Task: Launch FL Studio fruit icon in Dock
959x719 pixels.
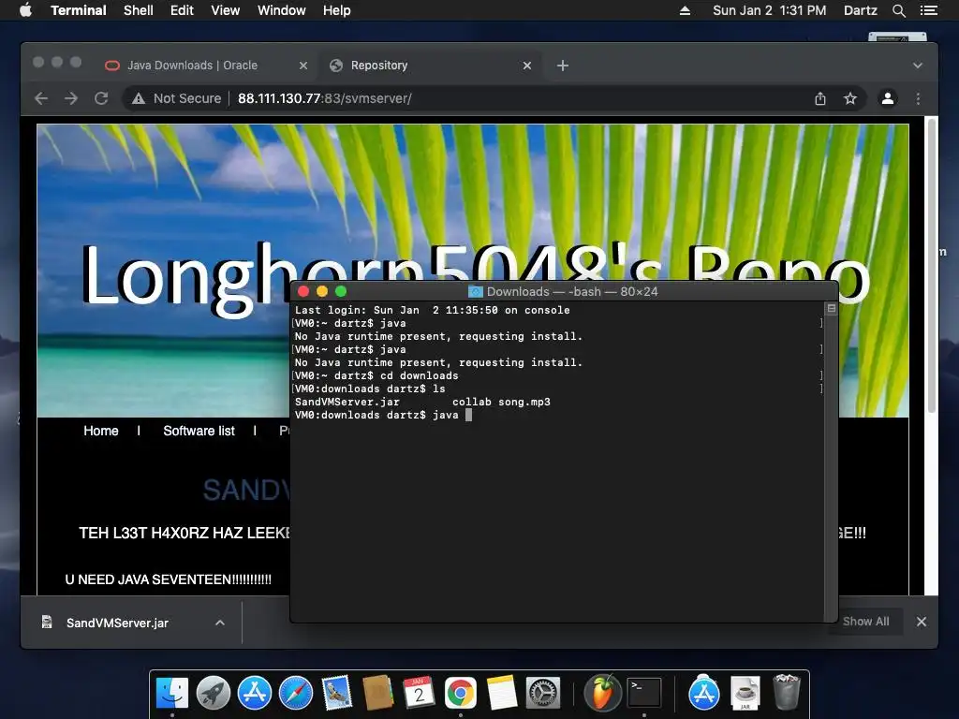Action: pos(602,693)
